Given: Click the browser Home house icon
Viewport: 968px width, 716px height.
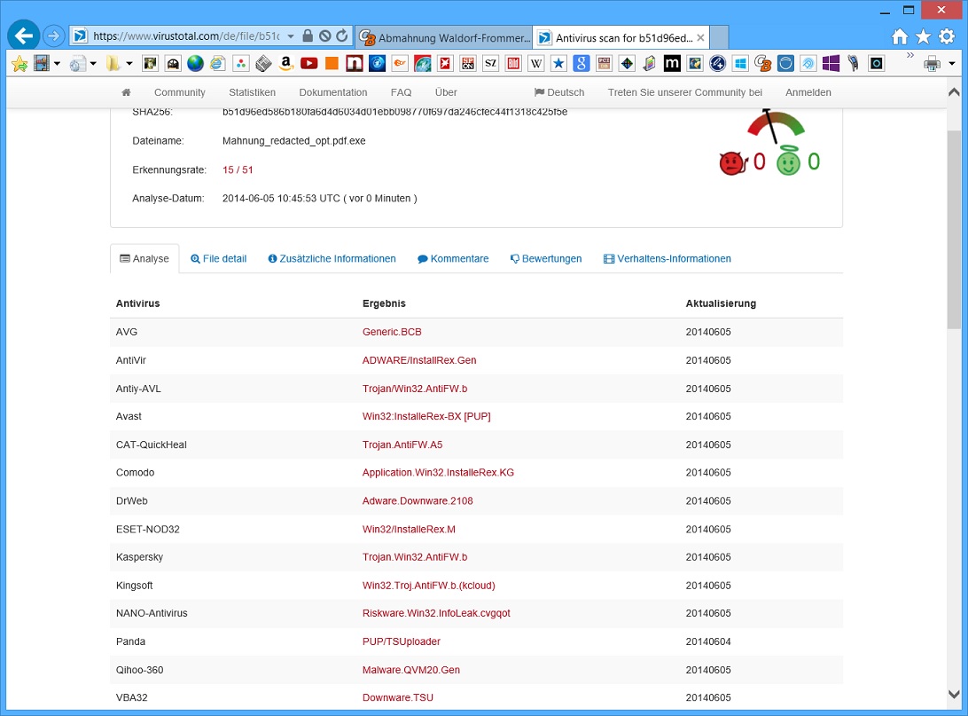Looking at the screenshot, I should coord(900,37).
